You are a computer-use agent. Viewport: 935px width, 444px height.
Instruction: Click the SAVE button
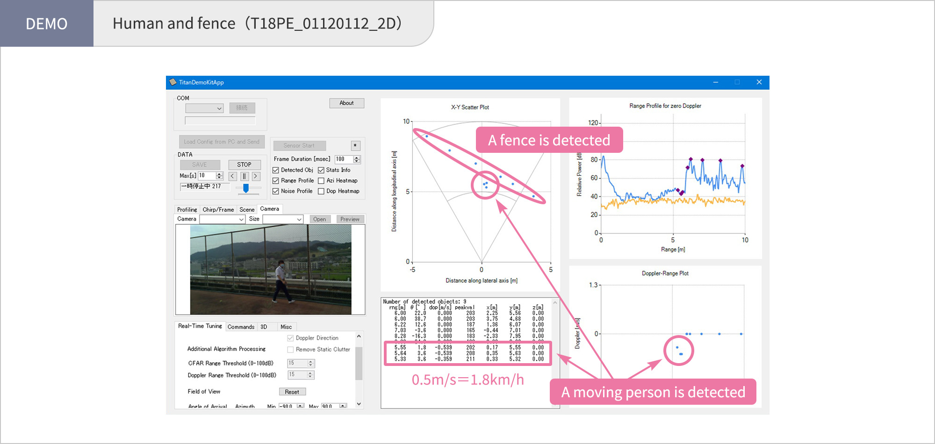tap(200, 165)
